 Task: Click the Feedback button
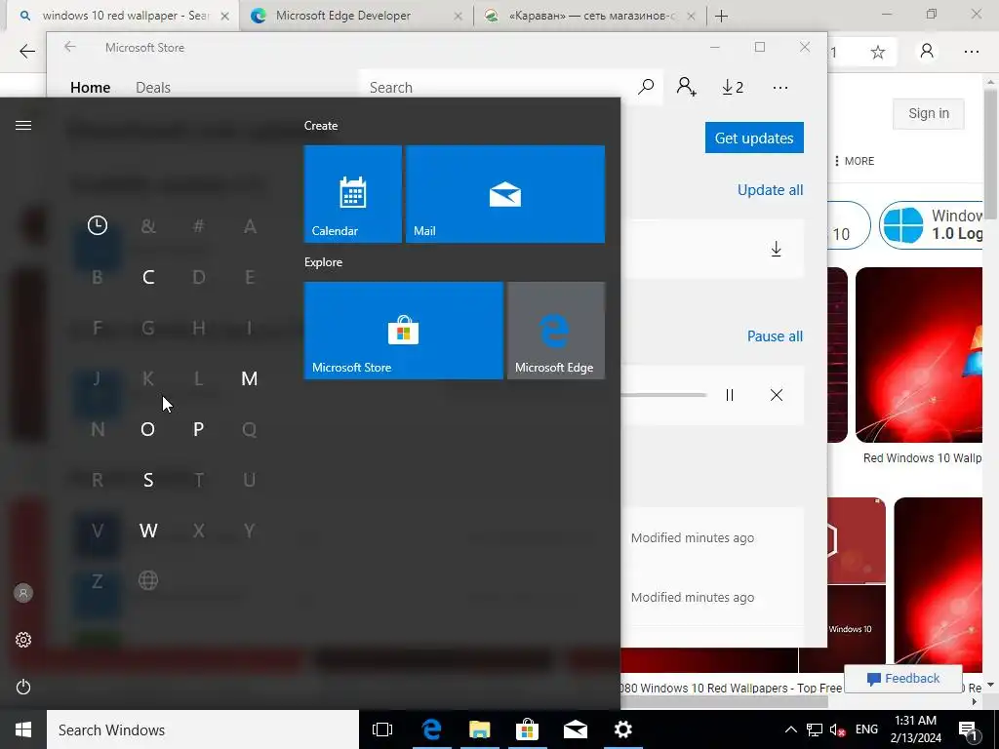tap(902, 679)
